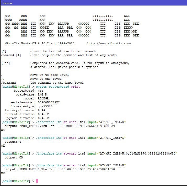This screenshot has width=187, height=186.
Task: Click the model value RBLHGR
Action: 43,98
